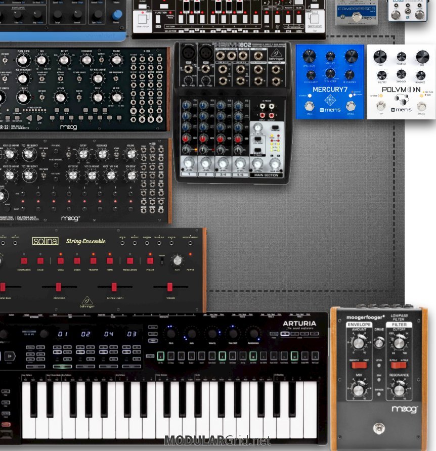Click the Mercury7 Pitch Vector knob
The image size is (436, 451).
pyautogui.click(x=330, y=74)
